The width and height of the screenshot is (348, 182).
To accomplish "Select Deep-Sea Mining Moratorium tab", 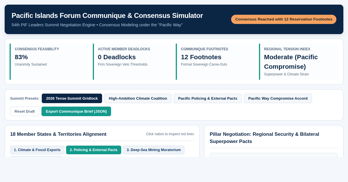I will (x=154, y=150).
